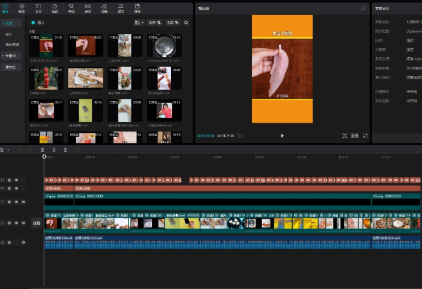The width and height of the screenshot is (422, 289).
Task: Open the Transitions tab with bowtie icon
Action: [x=87, y=8]
